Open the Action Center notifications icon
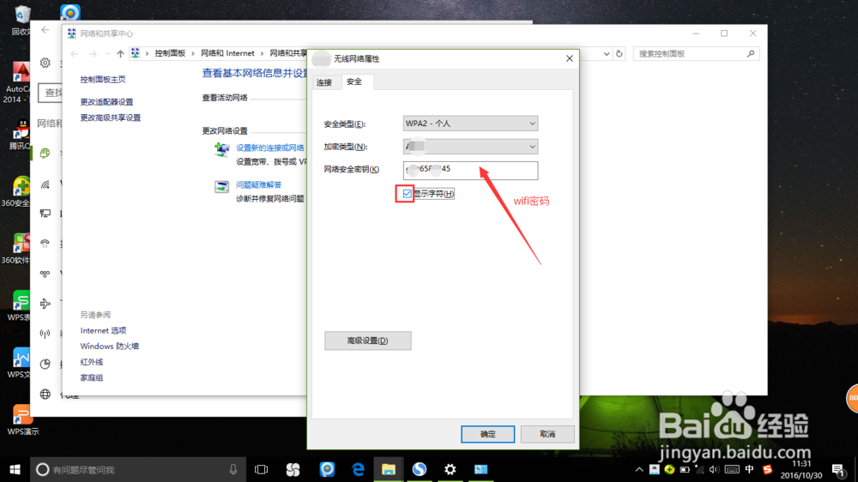Screen dimensions: 858x482 point(837,469)
